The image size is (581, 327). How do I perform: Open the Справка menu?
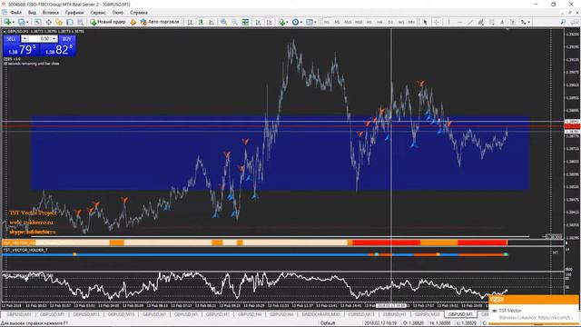click(x=139, y=13)
